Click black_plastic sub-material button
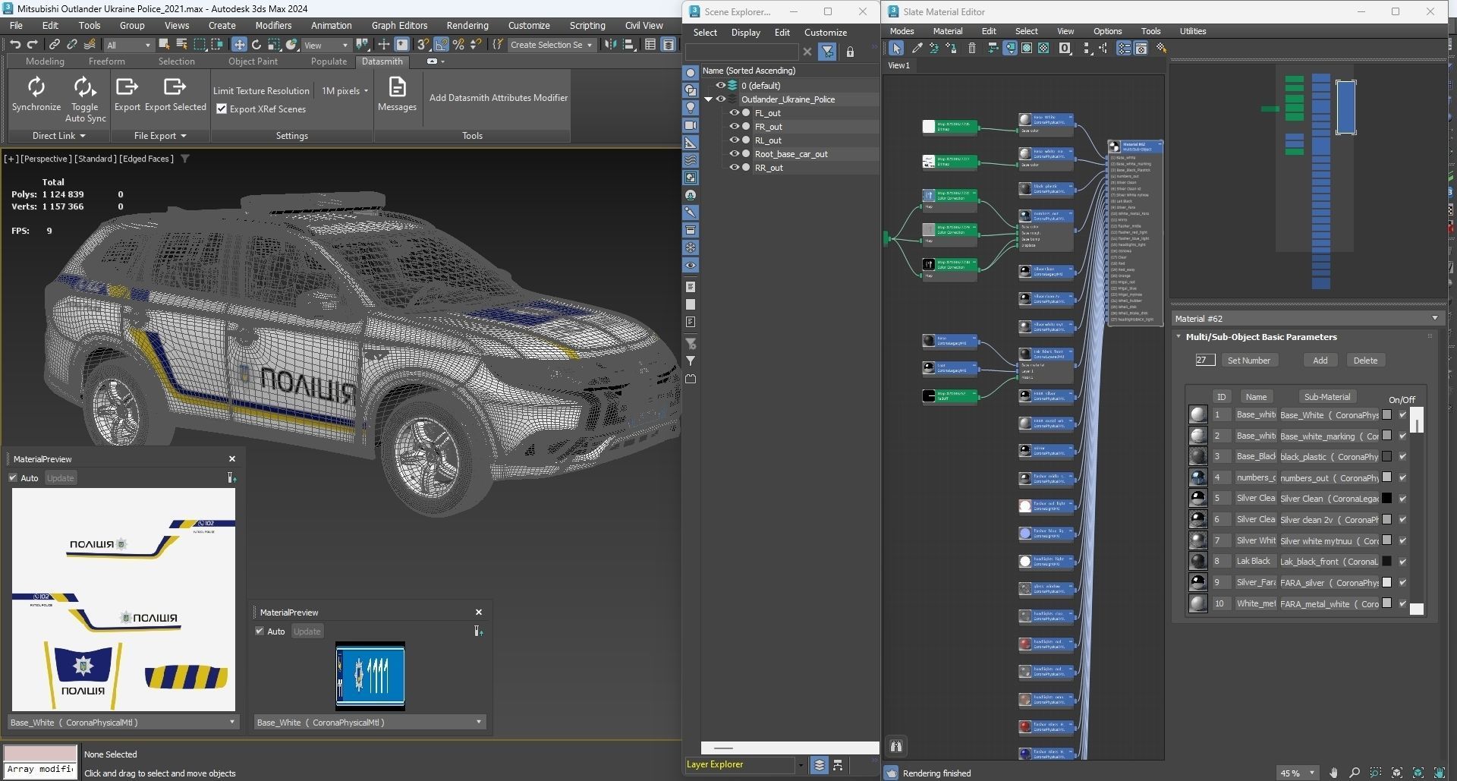 point(1329,457)
